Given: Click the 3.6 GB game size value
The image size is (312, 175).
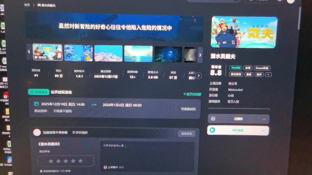Looking at the screenshot, I should pyautogui.click(x=153, y=77).
